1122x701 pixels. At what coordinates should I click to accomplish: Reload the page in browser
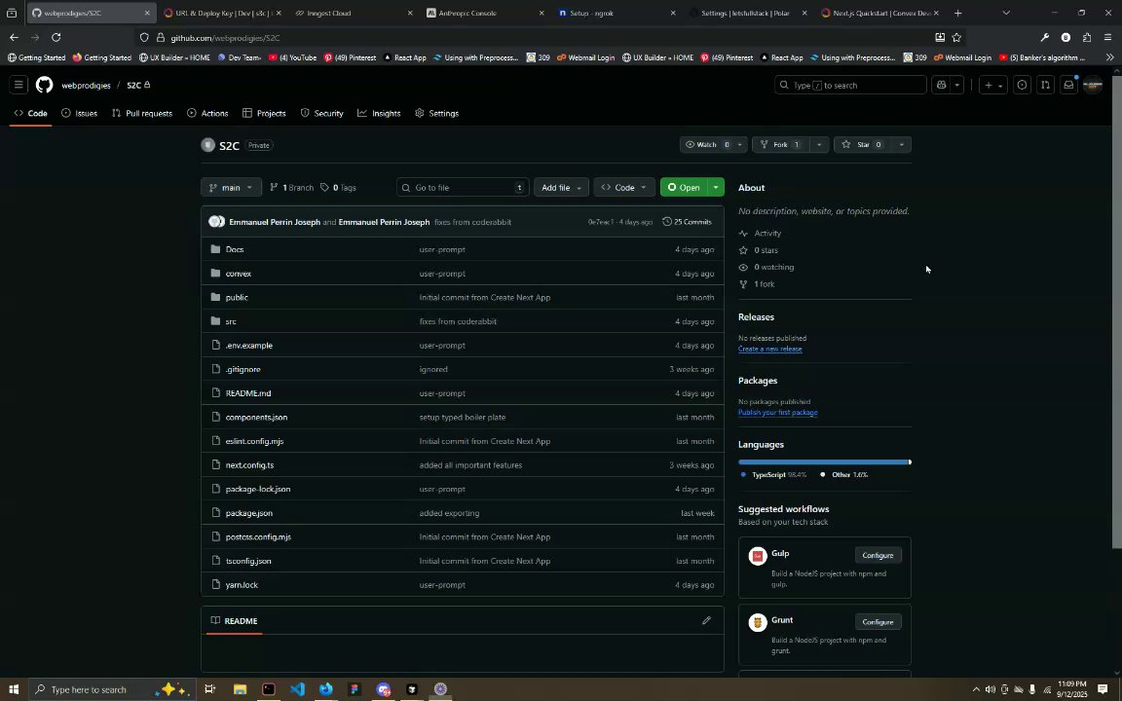click(x=56, y=37)
